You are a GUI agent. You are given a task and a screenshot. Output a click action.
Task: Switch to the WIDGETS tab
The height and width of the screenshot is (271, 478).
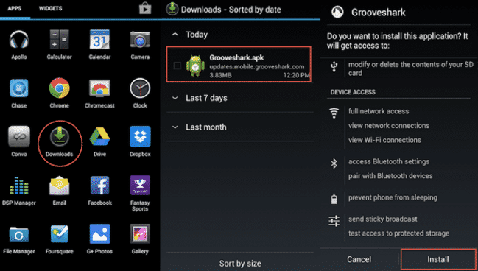tap(50, 9)
